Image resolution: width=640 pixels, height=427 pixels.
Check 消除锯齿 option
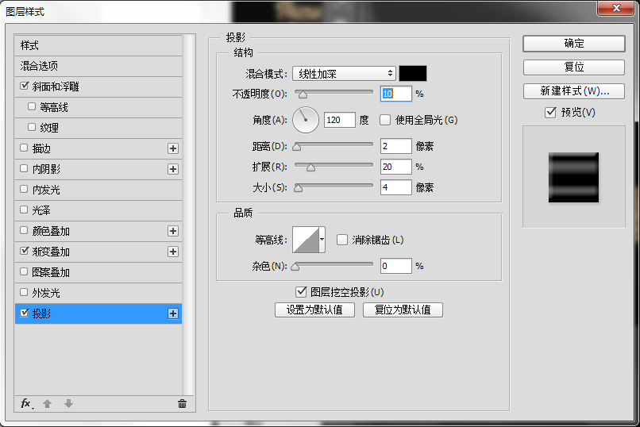pyautogui.click(x=342, y=240)
